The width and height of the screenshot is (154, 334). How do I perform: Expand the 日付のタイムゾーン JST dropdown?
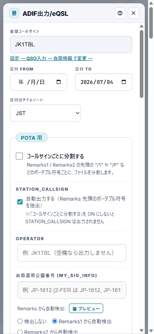(45, 113)
